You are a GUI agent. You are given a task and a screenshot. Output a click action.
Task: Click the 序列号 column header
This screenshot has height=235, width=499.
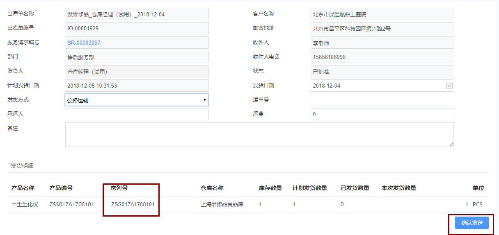coord(119,188)
